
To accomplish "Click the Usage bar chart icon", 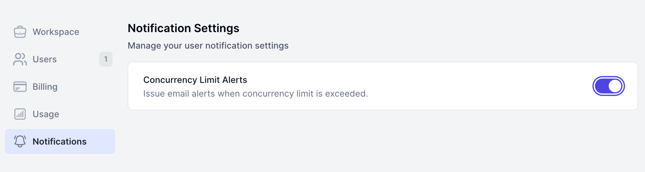I will coord(20,114).
